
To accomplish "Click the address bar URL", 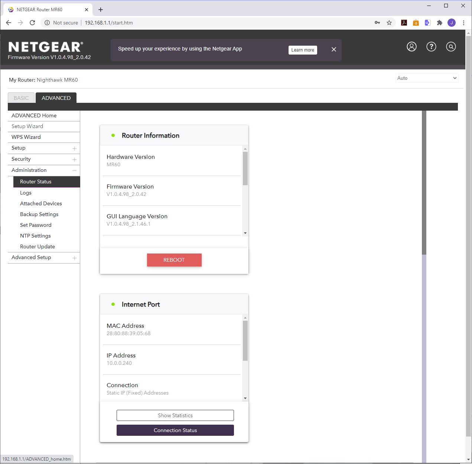I will (109, 23).
